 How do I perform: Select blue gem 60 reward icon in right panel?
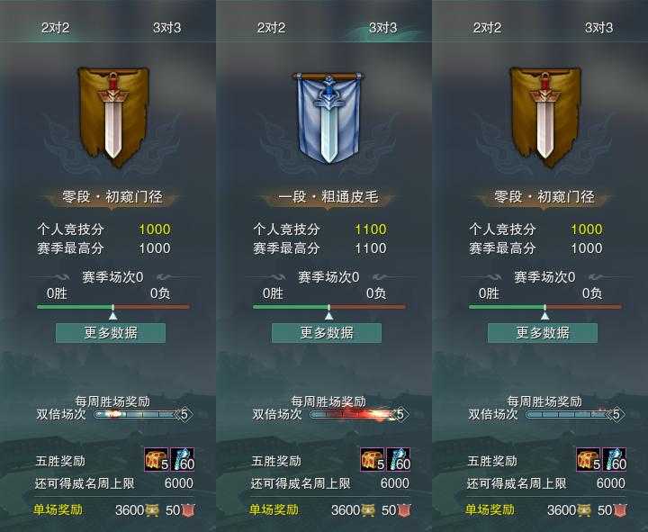tap(615, 459)
